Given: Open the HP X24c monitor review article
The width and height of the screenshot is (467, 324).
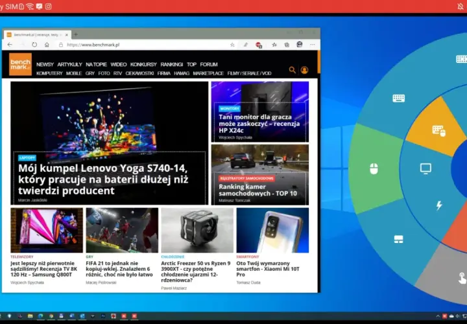Looking at the screenshot, I should (259, 124).
